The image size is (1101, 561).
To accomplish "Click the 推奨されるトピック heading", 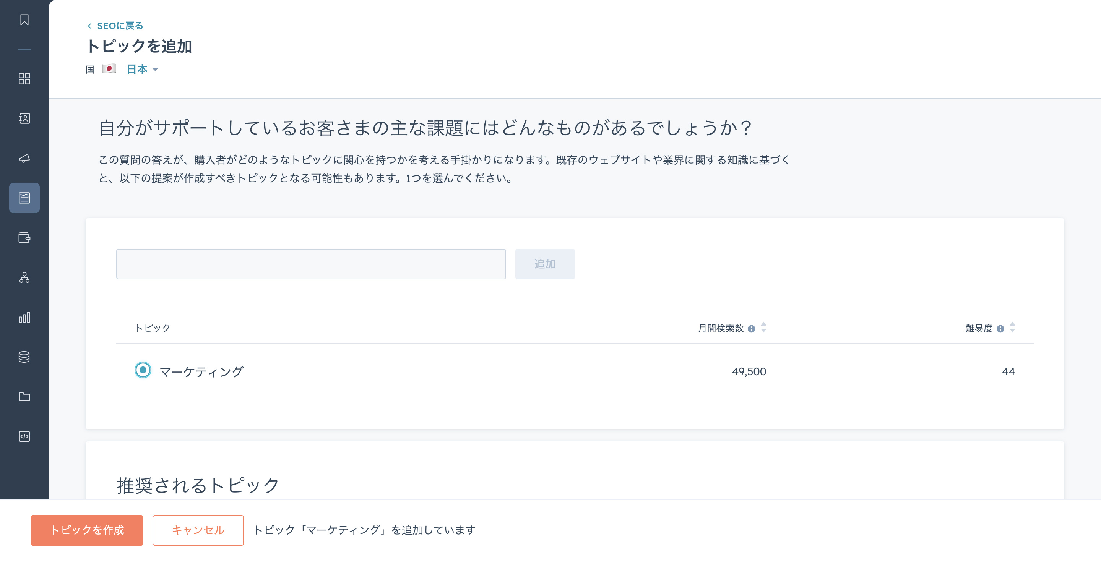I will (198, 485).
